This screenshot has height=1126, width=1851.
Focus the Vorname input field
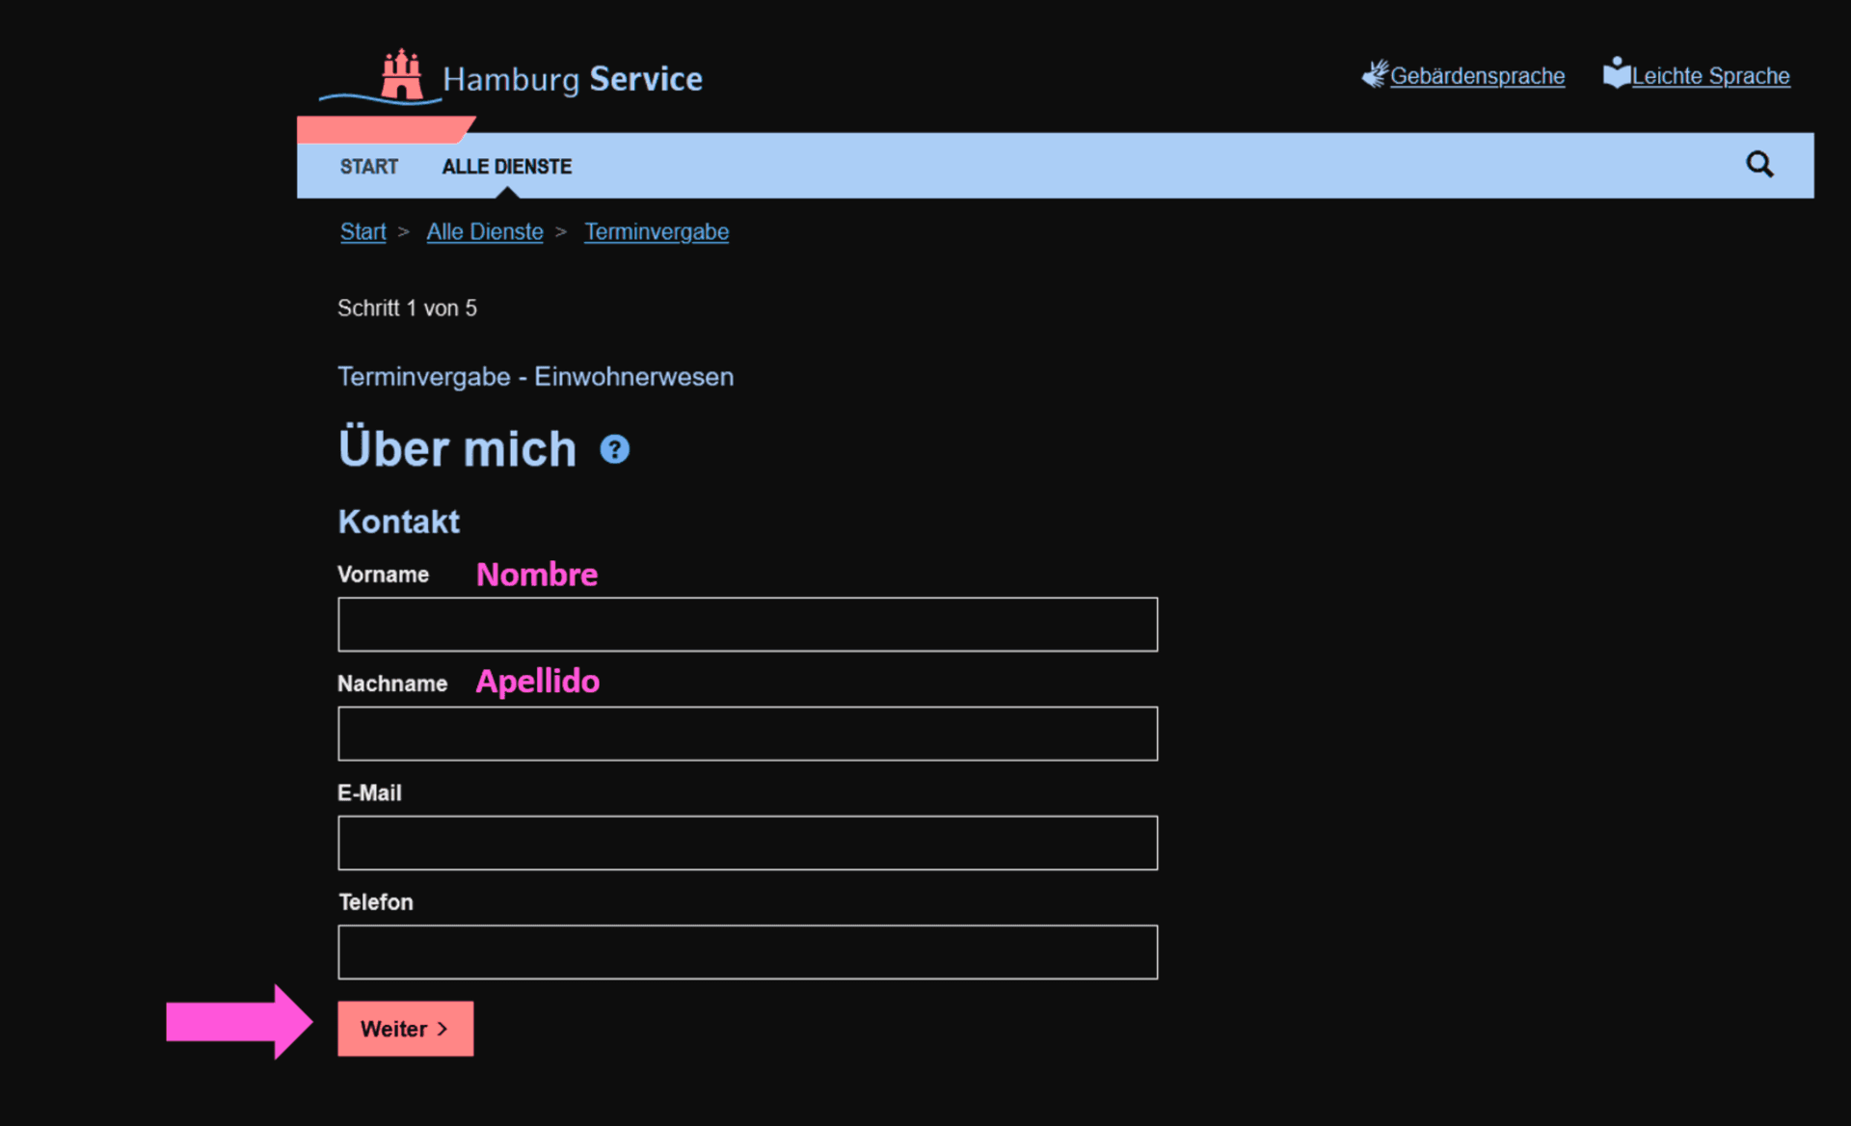(747, 625)
